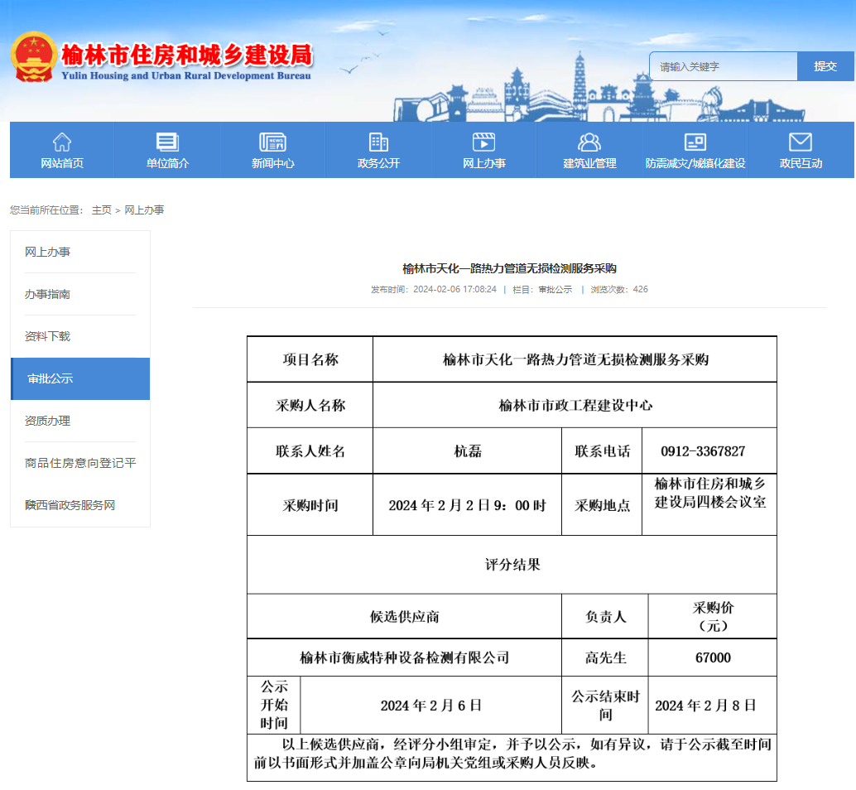856x790 pixels.
Task: Select 陕西省政务服务网 in the sidebar
Action: coord(70,505)
